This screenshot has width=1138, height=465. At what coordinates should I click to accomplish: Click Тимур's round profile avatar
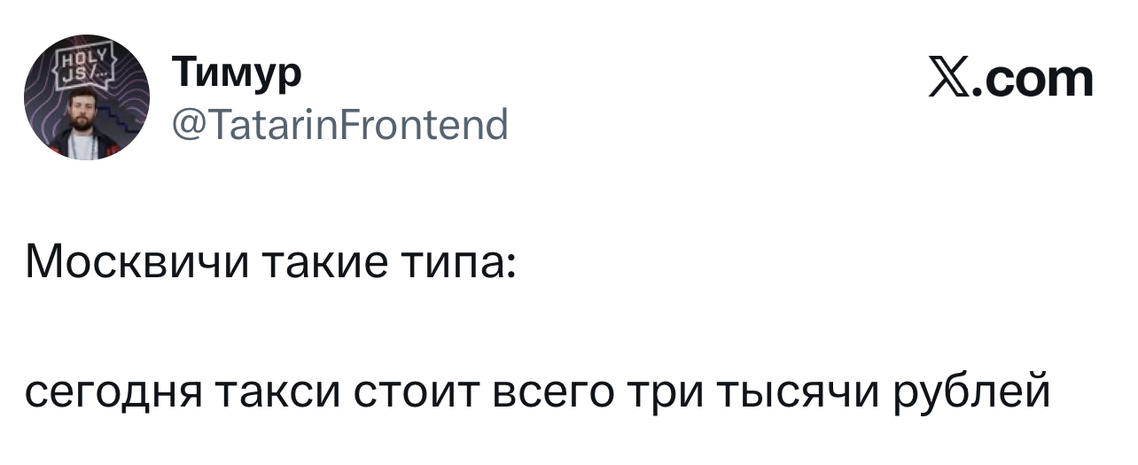[86, 97]
